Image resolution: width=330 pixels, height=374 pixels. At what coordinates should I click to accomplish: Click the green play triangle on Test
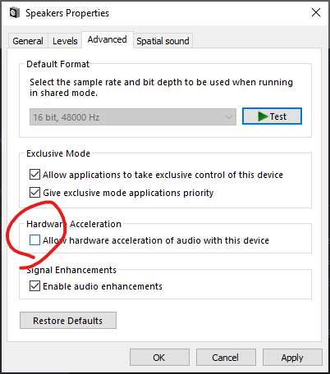263,116
